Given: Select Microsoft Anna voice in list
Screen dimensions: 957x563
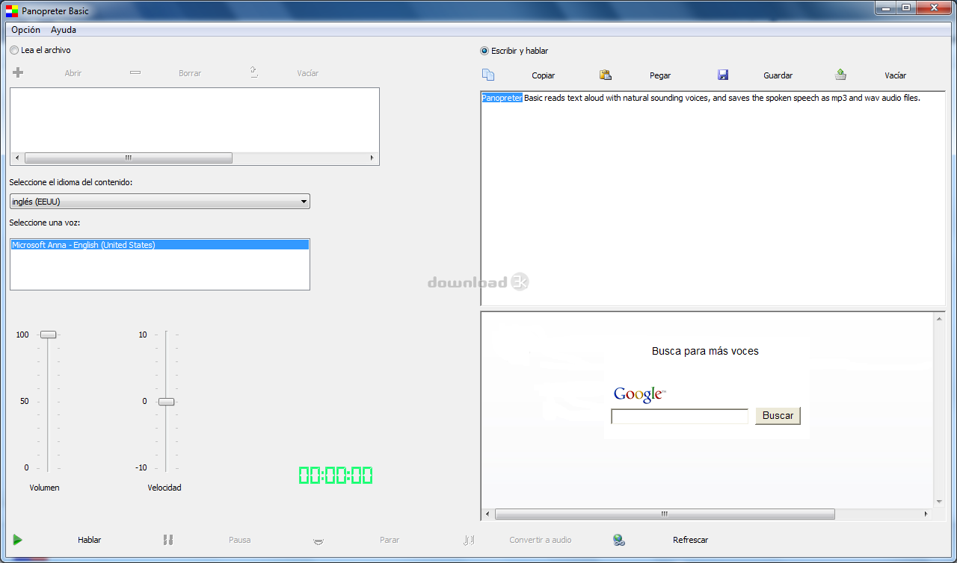Looking at the screenshot, I should tap(160, 245).
